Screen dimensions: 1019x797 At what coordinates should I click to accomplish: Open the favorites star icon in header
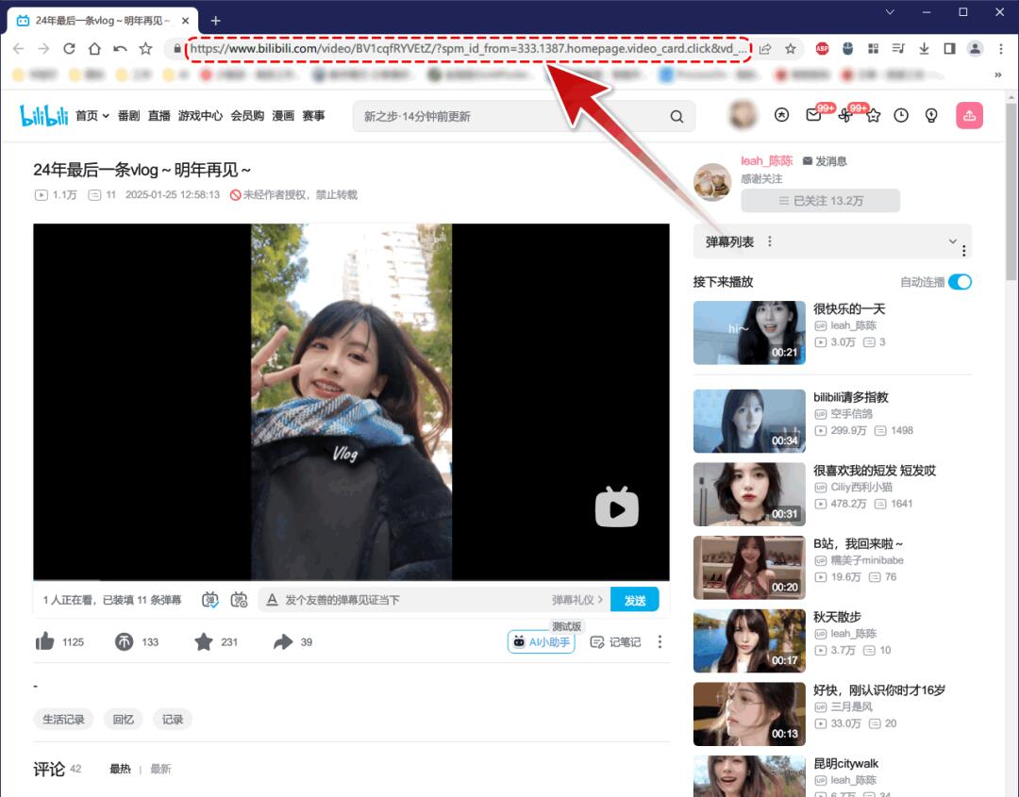tap(873, 116)
